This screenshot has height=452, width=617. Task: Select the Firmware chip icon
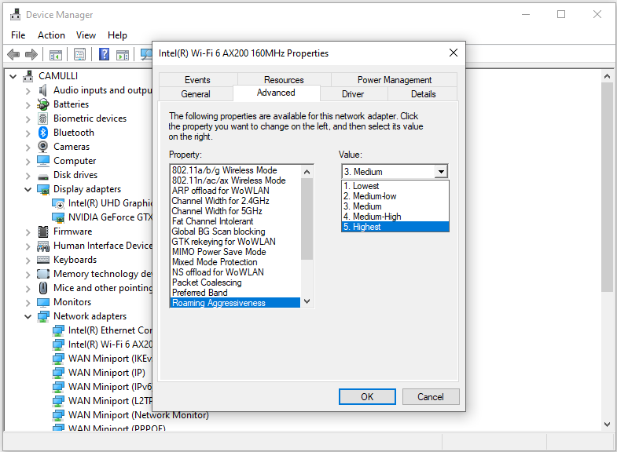point(43,231)
